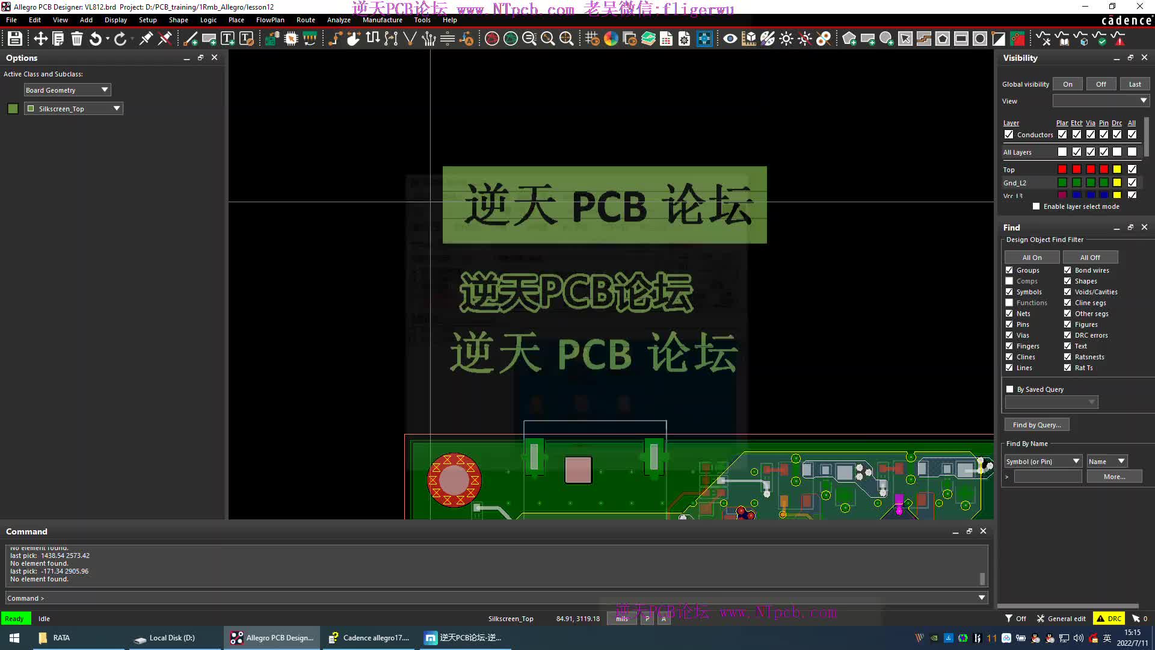1155x650 pixels.
Task: Click Global visibility On button
Action: [1068, 84]
